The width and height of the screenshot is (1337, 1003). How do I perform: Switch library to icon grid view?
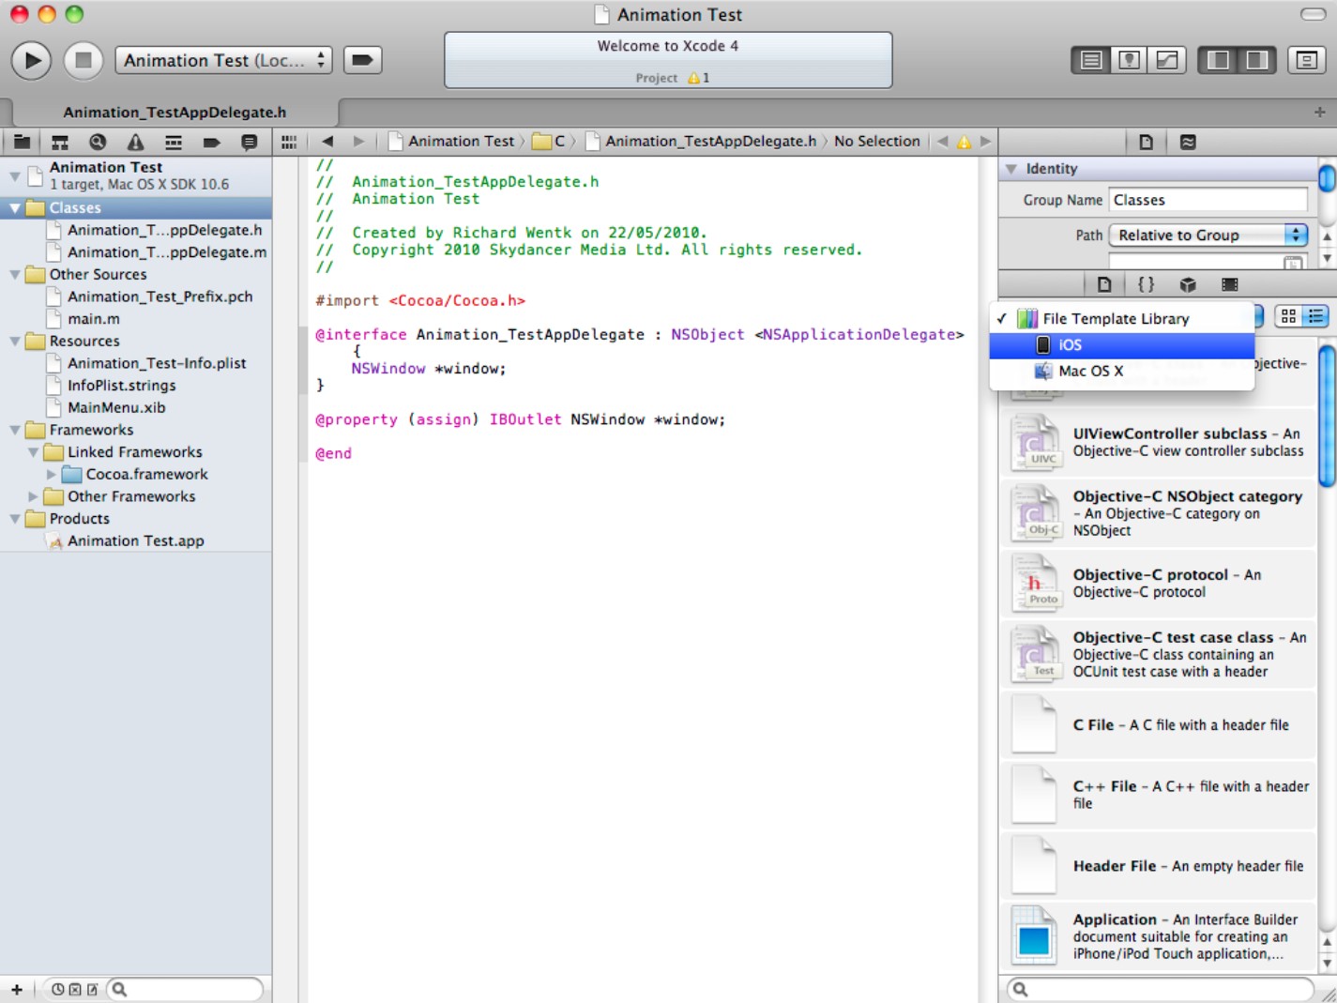pyautogui.click(x=1288, y=317)
